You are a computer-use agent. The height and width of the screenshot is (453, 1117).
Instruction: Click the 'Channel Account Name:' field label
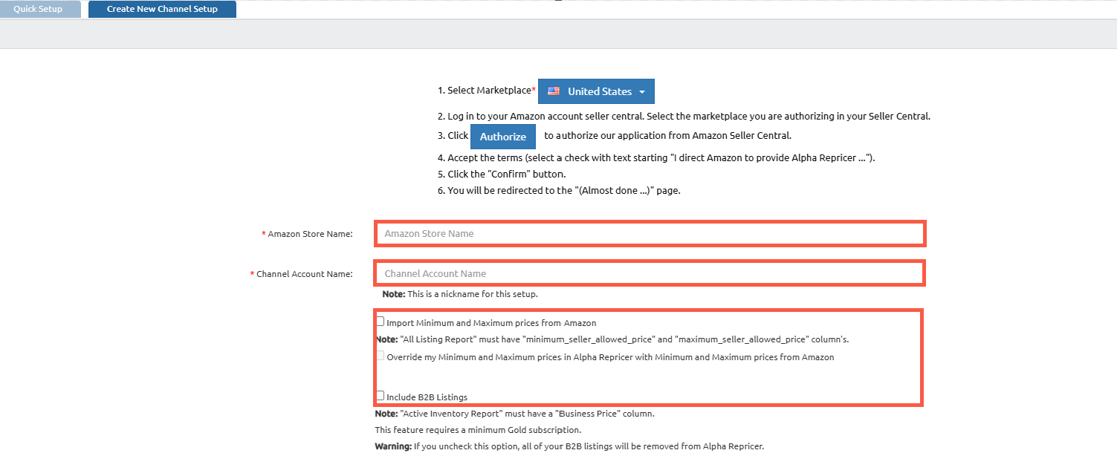click(x=304, y=274)
